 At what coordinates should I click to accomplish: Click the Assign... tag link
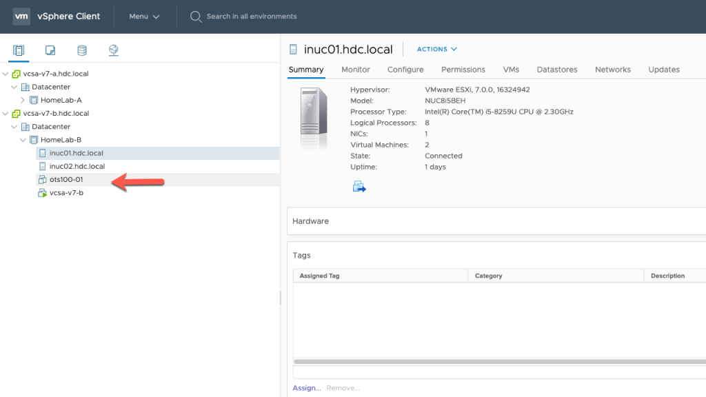(x=307, y=388)
